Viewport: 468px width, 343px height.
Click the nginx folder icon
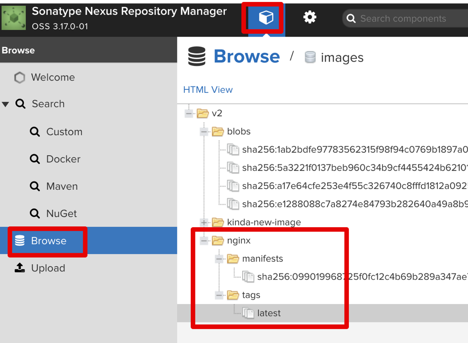(x=218, y=241)
